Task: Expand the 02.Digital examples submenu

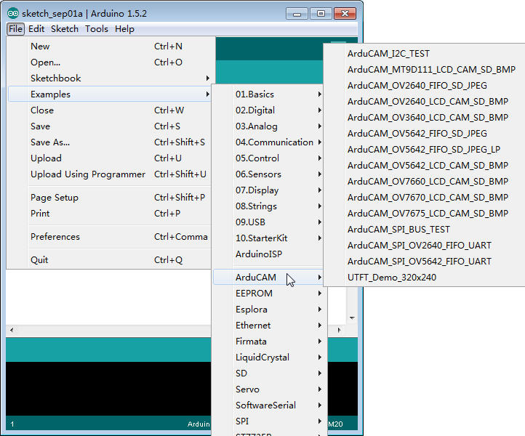Action: pos(268,110)
